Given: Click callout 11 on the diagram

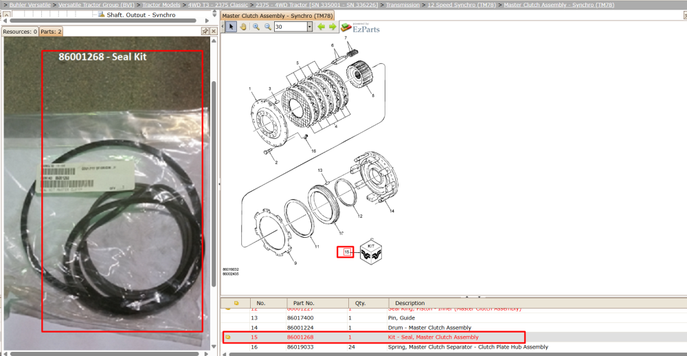Looking at the screenshot, I should [317, 247].
